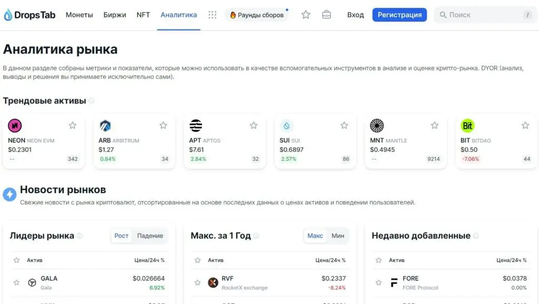This screenshot has height=304, width=539.
Task: Select the Мин tab
Action: pyautogui.click(x=338, y=236)
